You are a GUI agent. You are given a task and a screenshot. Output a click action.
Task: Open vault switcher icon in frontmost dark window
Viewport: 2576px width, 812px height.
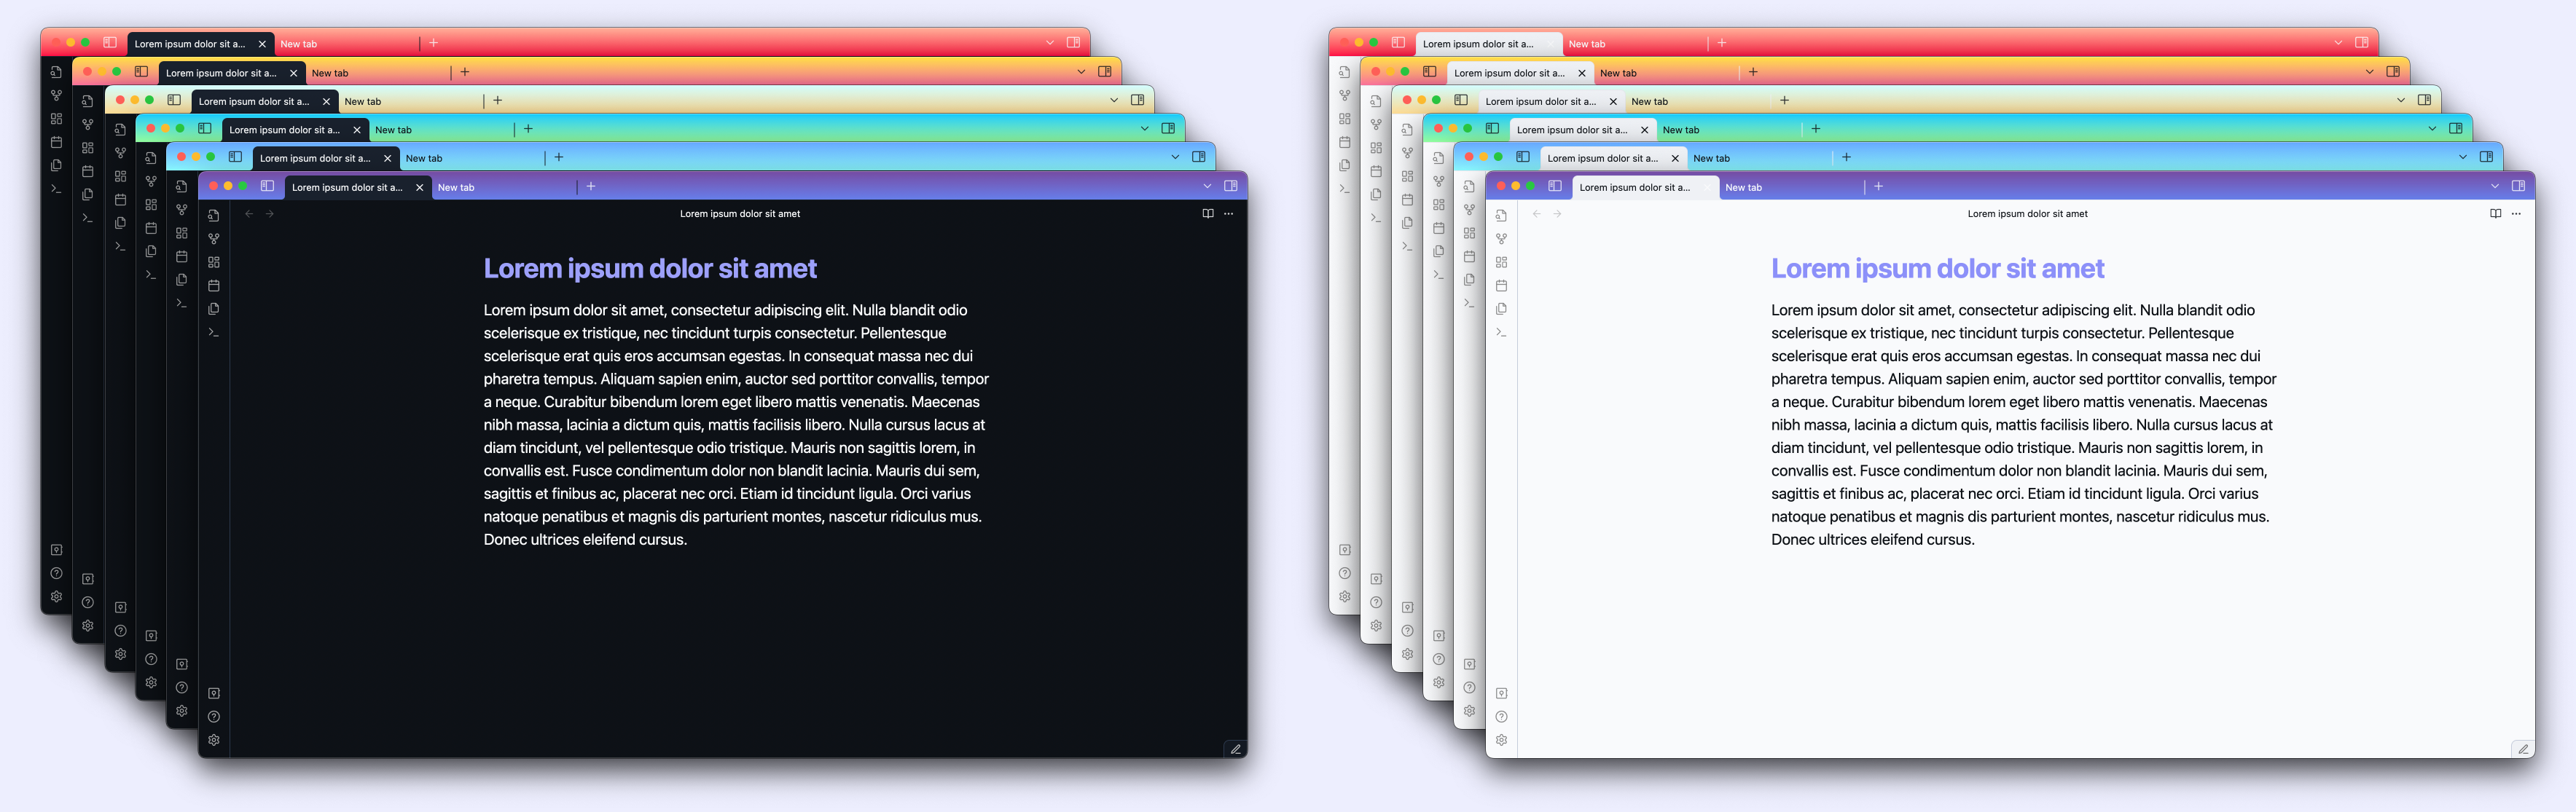point(214,693)
